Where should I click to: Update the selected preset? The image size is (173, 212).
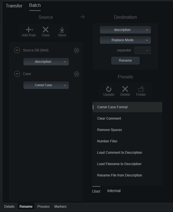click(109, 91)
